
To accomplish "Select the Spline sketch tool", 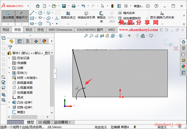I will tap(48, 13).
